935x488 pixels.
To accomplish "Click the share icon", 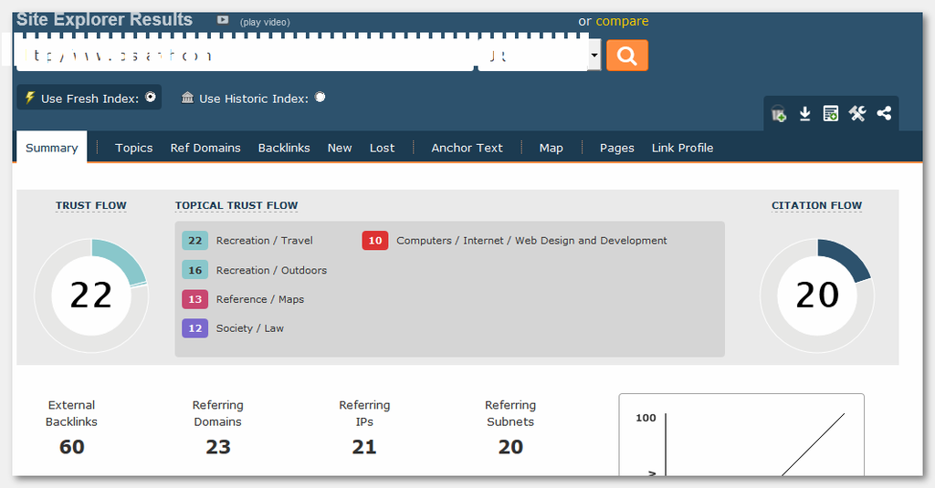I will coord(883,114).
